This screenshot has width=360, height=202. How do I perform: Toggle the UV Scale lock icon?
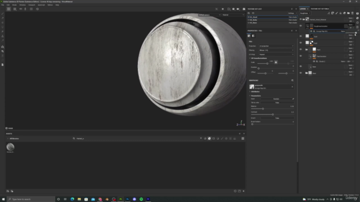(x=276, y=62)
